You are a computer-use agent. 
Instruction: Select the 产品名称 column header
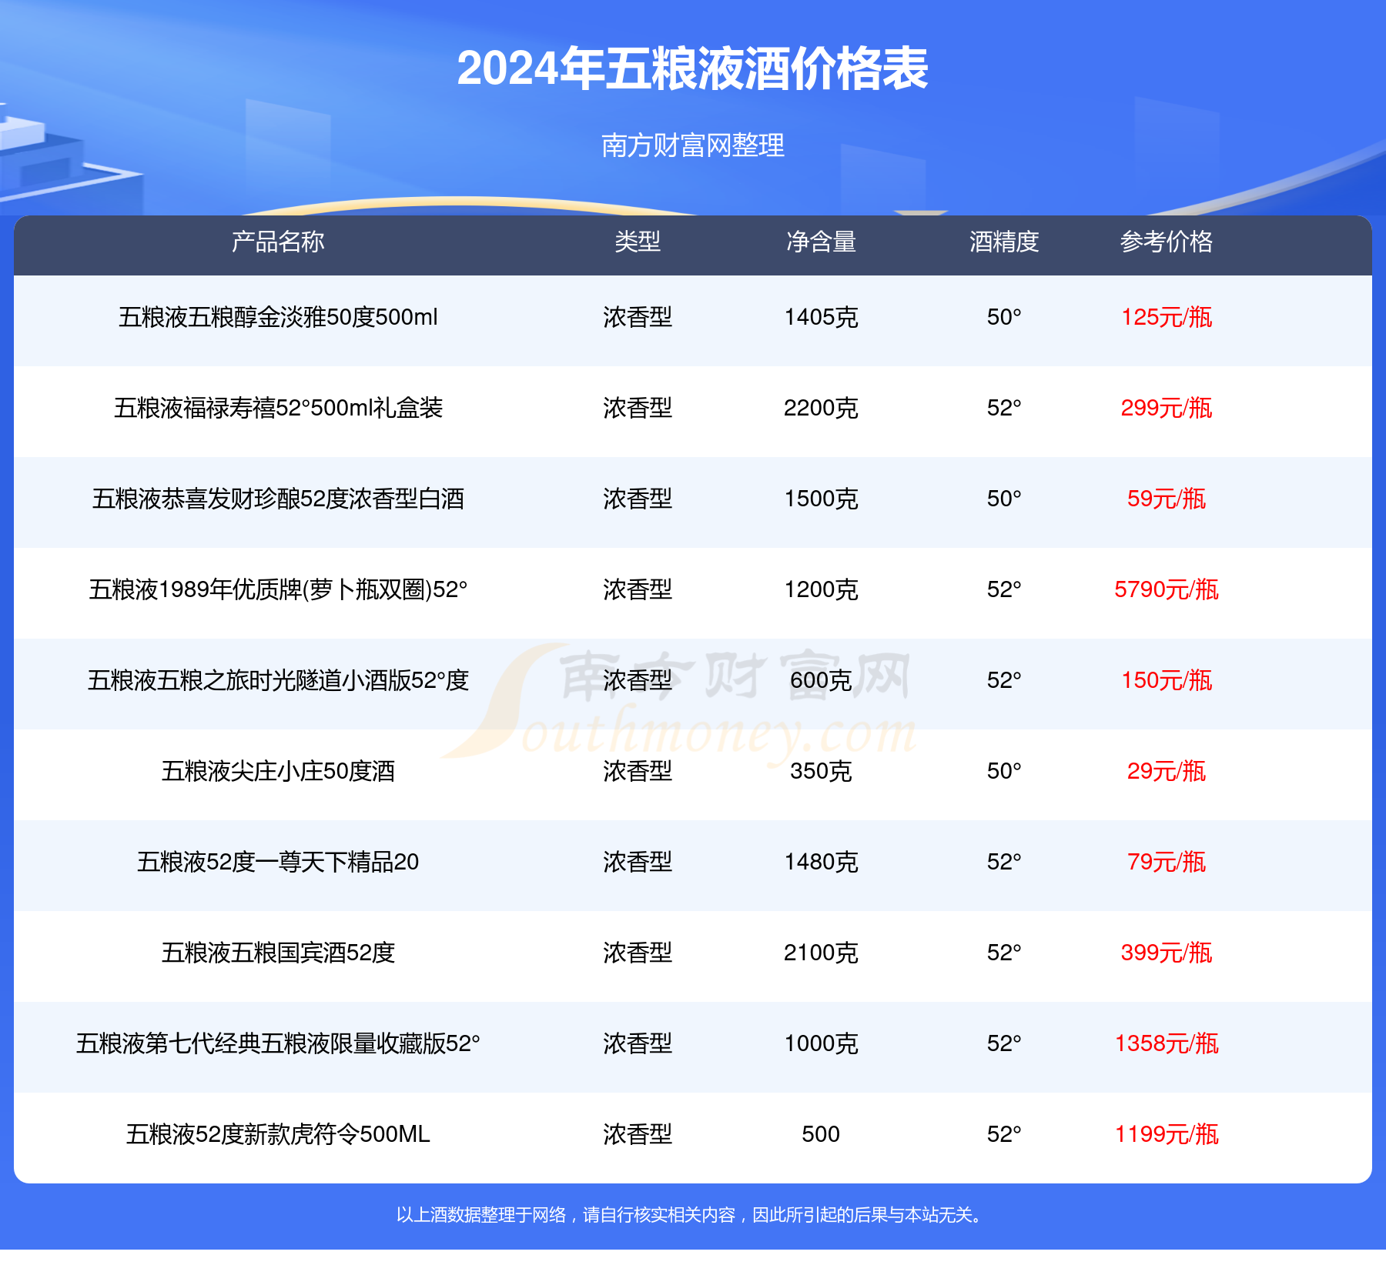tap(278, 242)
